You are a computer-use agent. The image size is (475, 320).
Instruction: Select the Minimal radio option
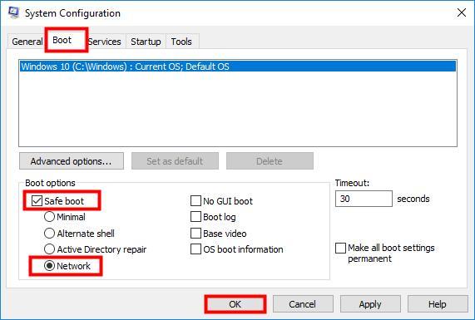point(49,217)
